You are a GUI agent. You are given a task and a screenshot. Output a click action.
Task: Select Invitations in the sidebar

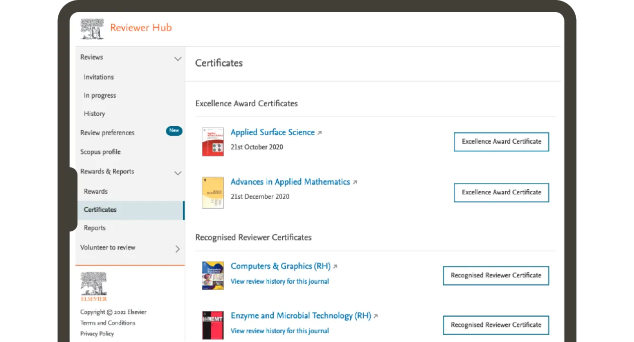click(98, 77)
